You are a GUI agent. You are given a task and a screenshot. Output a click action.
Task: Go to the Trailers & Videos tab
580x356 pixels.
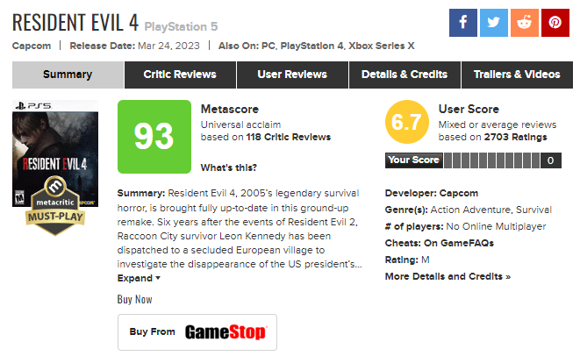point(517,75)
